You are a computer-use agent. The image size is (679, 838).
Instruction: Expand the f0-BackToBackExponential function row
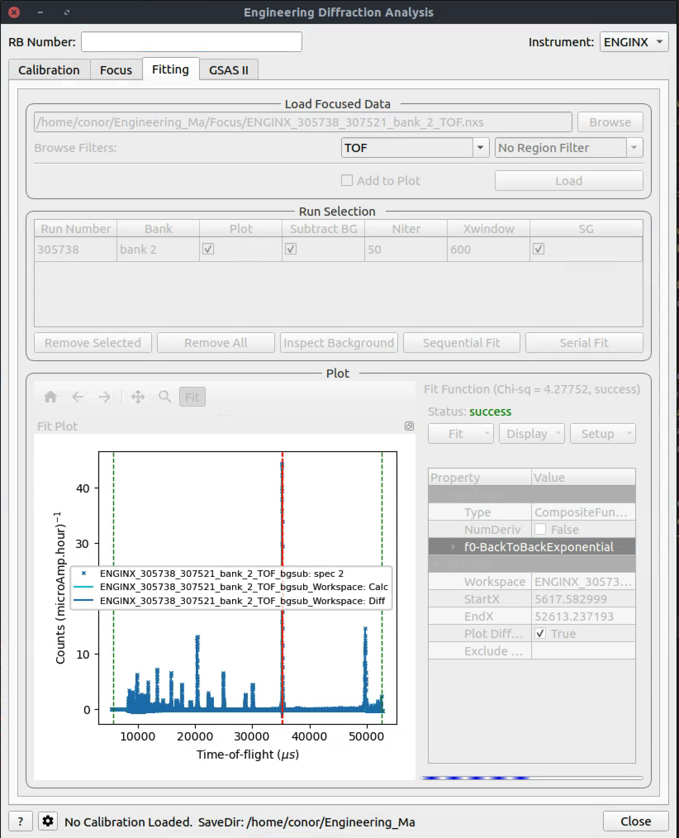coord(453,547)
